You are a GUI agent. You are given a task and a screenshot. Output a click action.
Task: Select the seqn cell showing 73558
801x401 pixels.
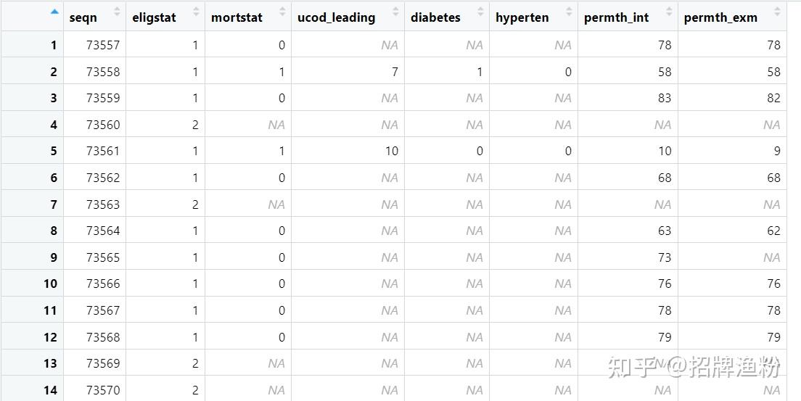click(103, 72)
